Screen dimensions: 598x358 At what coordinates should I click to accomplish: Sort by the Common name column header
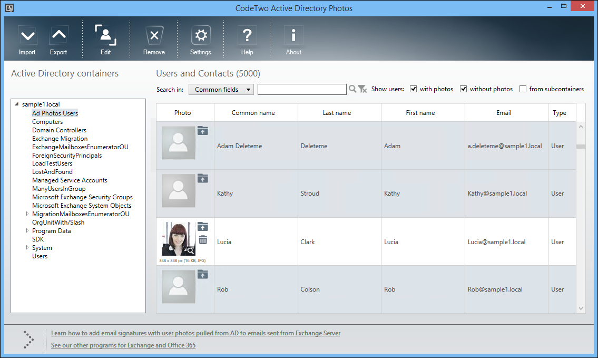pyautogui.click(x=256, y=113)
